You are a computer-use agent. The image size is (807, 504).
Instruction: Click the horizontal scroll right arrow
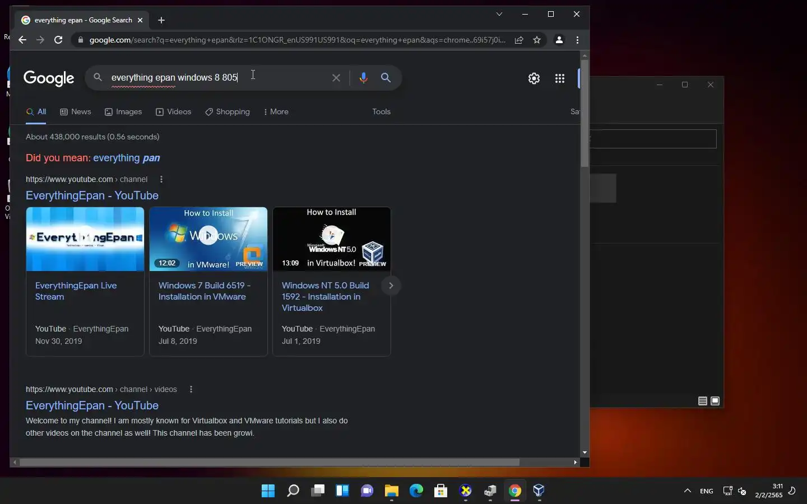[x=575, y=463]
